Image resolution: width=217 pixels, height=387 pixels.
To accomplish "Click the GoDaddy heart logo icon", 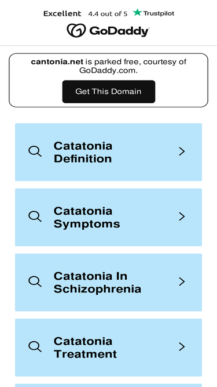I will 76,30.
